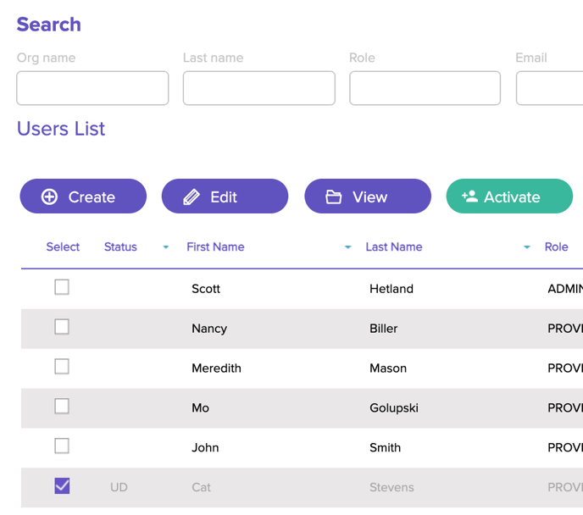Select the Mo Golupski row checkbox
Image resolution: width=583 pixels, height=515 pixels.
(x=62, y=407)
